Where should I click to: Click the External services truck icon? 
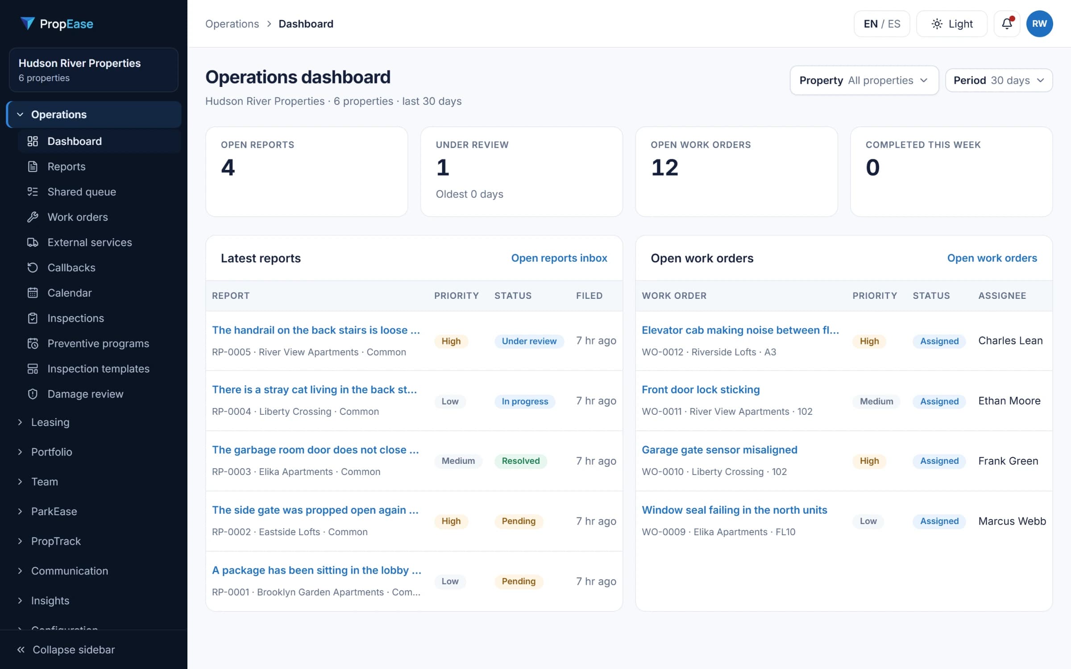click(x=33, y=242)
